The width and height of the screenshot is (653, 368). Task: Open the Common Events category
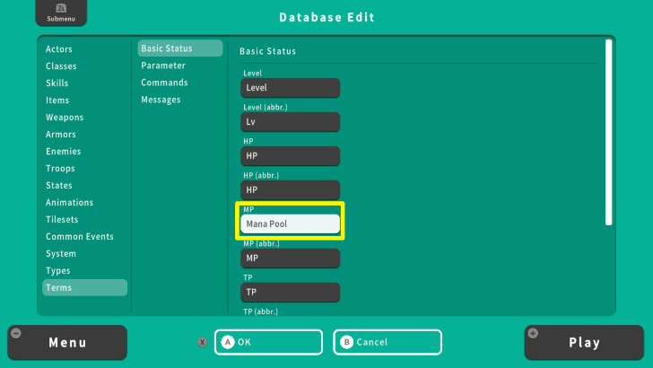[x=80, y=237]
